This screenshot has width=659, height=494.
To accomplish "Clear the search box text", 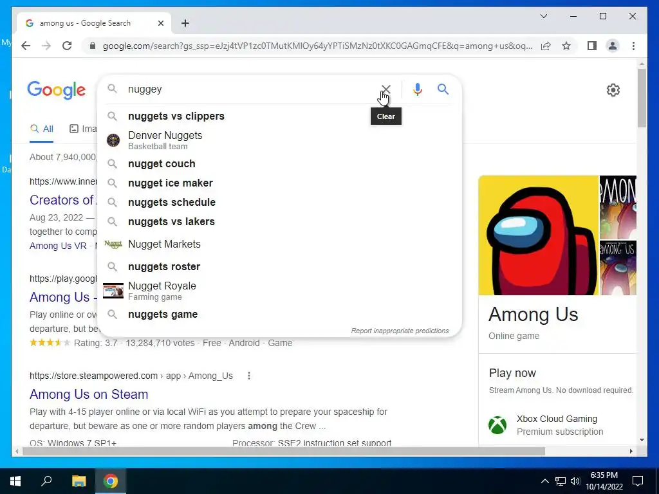I will (386, 89).
